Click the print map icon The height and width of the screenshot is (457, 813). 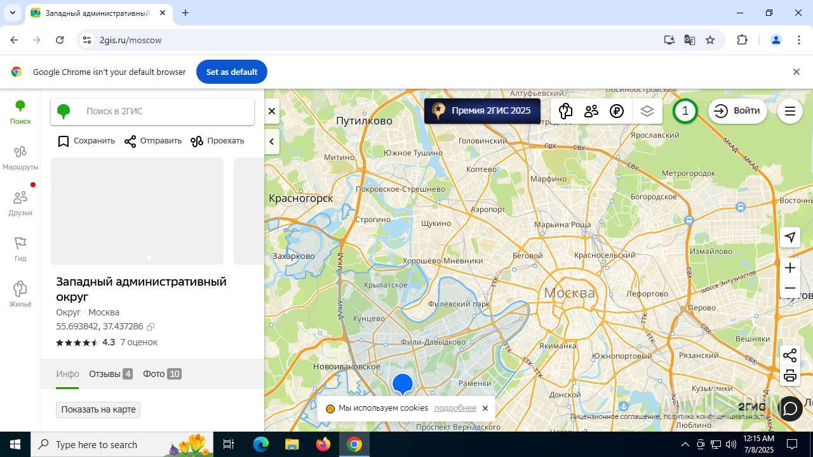[790, 376]
